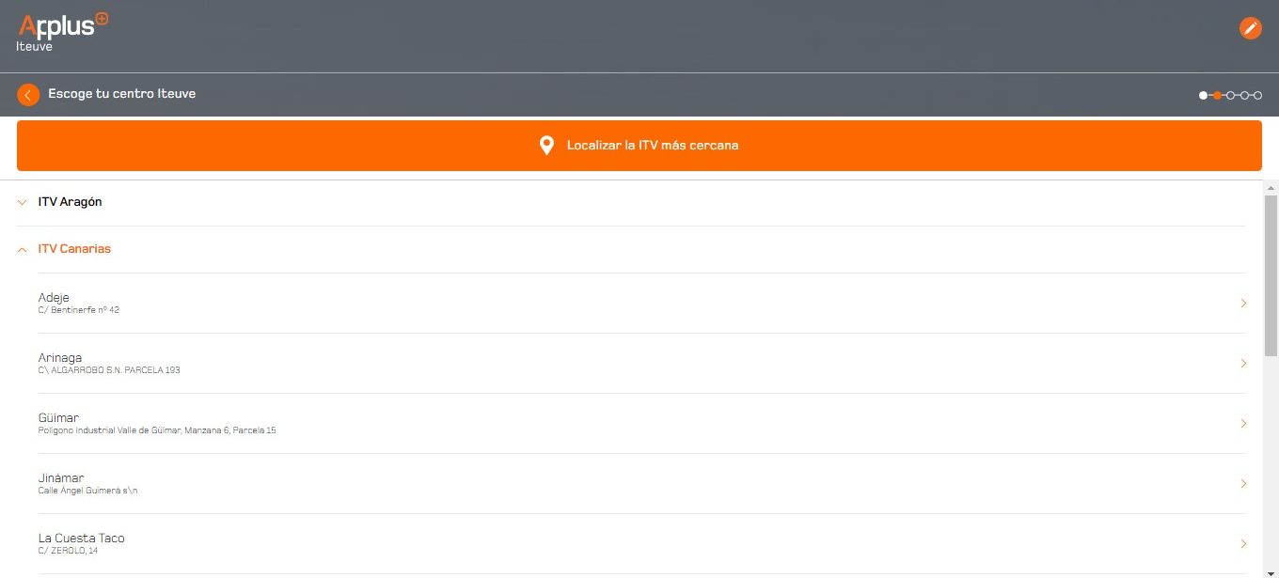Click the arrow at the Adeje row

point(1243,303)
